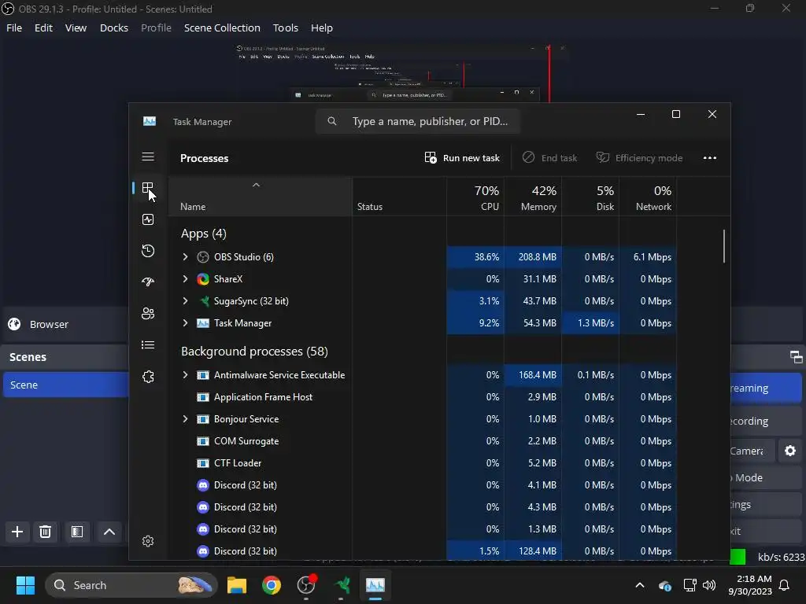
Task: Click the sort chevron above the Name column
Action: [256, 185]
